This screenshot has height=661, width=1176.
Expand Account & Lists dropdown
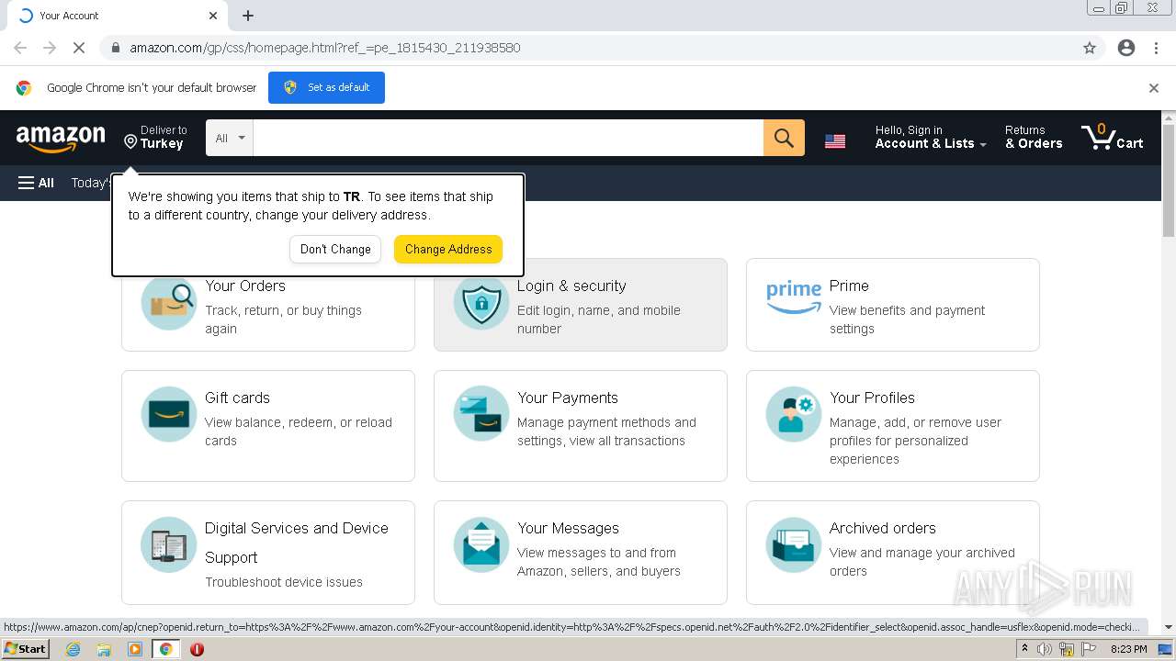tap(931, 138)
